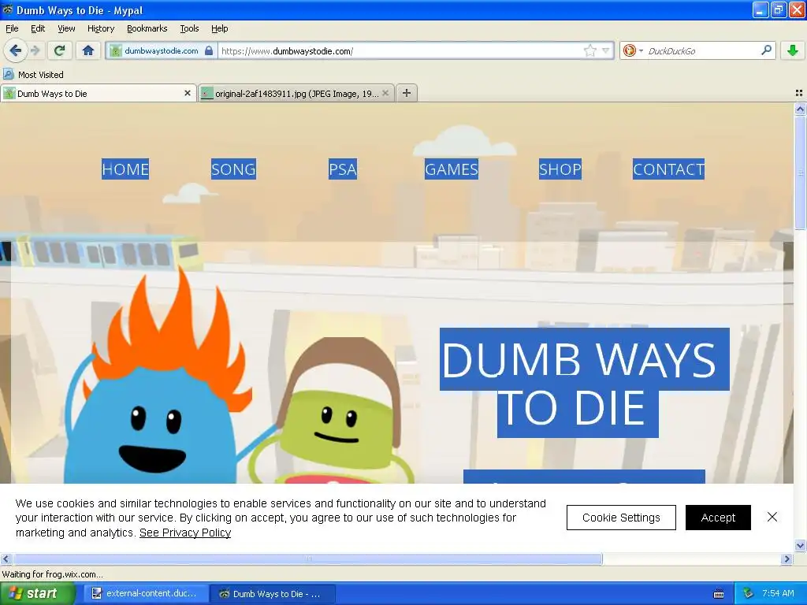The height and width of the screenshot is (605, 807).
Task: Bookmark this page with the star
Action: pos(589,50)
